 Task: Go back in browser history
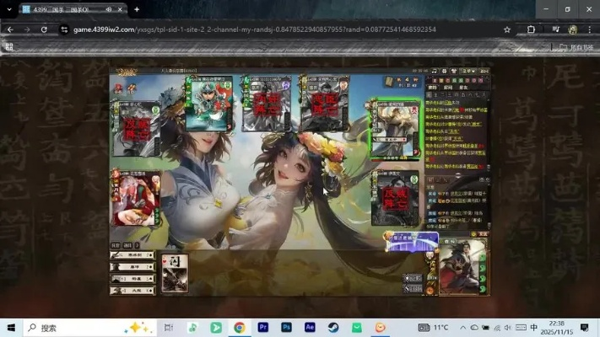pos(10,29)
